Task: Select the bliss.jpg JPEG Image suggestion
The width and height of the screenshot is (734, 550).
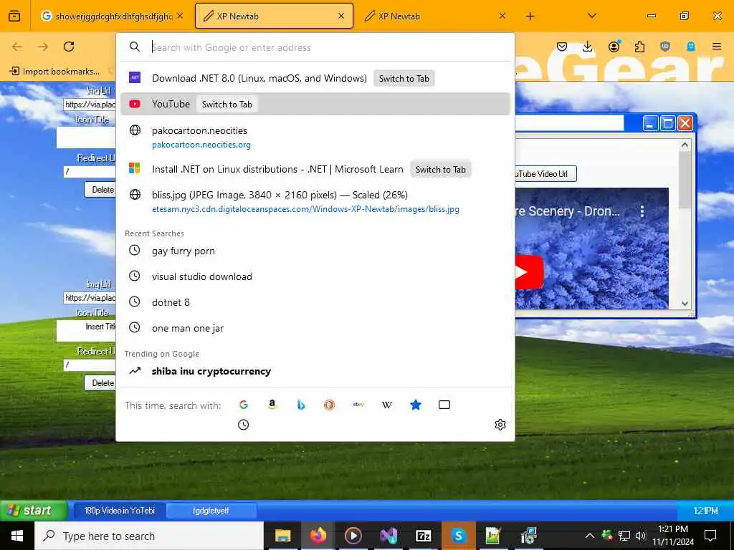Action: click(315, 201)
